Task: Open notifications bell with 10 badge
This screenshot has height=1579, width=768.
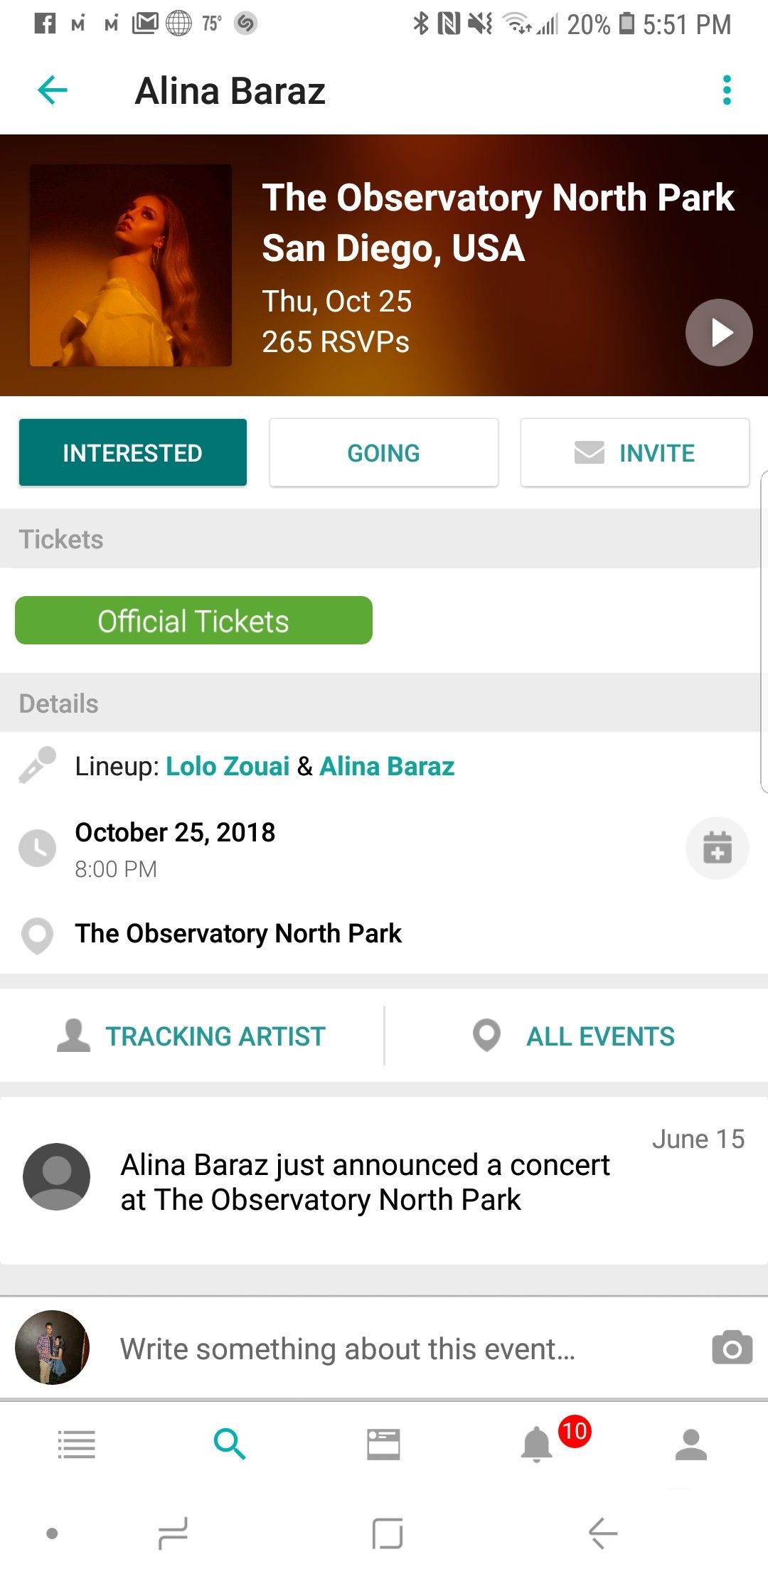Action: click(x=538, y=1445)
